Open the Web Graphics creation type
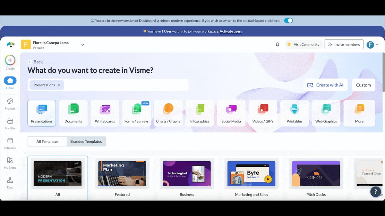Screen dimensions: 385x216 (326, 113)
